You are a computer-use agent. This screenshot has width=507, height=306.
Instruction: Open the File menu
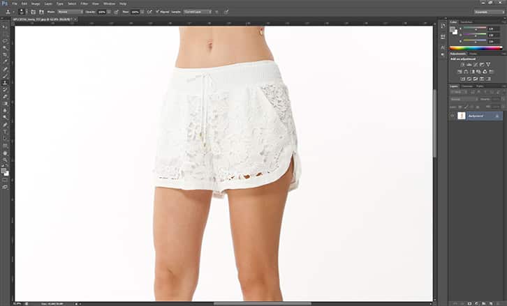click(15, 3)
